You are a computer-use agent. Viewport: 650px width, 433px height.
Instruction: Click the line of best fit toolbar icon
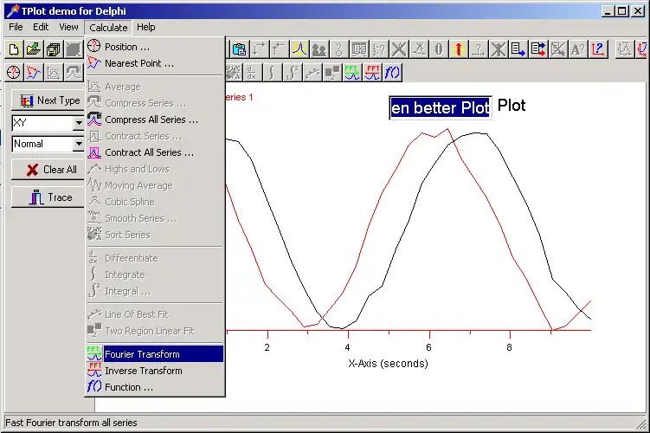tap(312, 73)
